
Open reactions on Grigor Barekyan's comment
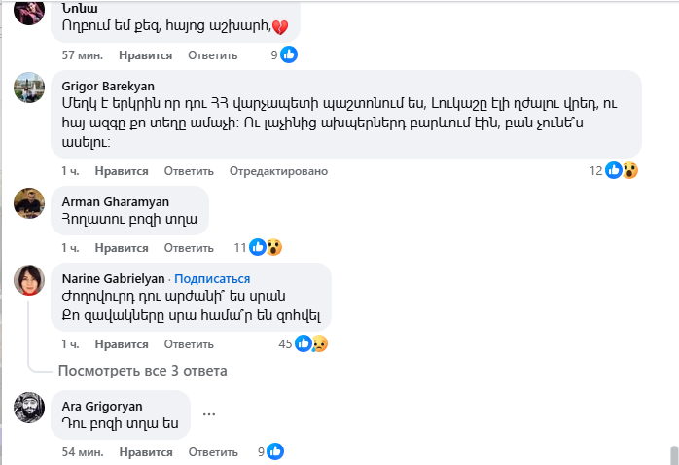(621, 170)
